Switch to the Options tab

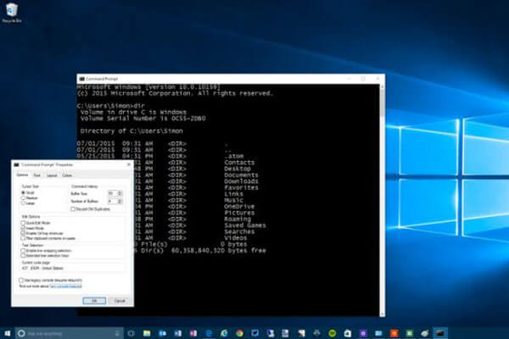pyautogui.click(x=22, y=175)
